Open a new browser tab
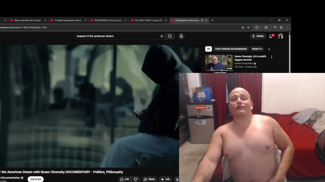This screenshot has width=325, height=182. pyautogui.click(x=212, y=20)
